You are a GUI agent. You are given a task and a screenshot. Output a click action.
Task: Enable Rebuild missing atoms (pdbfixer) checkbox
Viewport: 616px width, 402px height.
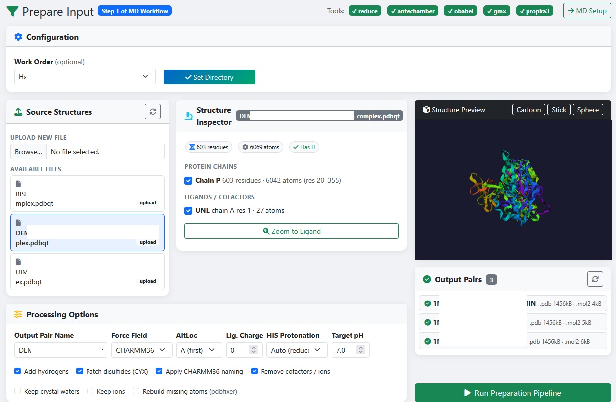click(136, 391)
